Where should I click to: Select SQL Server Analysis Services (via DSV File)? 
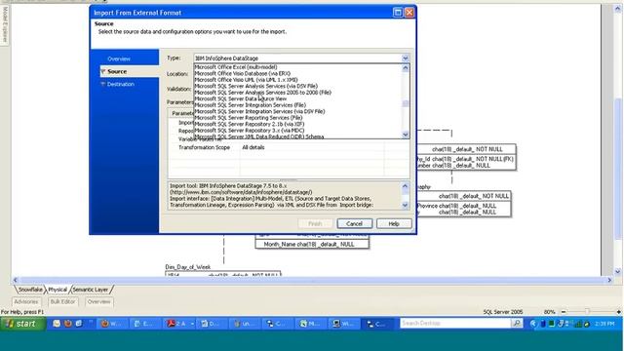[x=255, y=86]
